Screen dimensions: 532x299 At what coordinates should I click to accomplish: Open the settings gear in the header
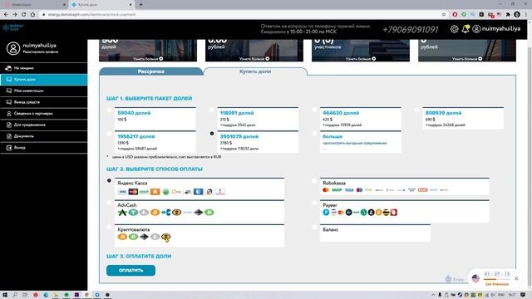454,29
